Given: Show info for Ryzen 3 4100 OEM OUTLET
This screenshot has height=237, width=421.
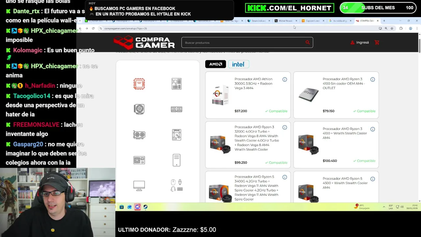Looking at the screenshot, I should coord(373,79).
